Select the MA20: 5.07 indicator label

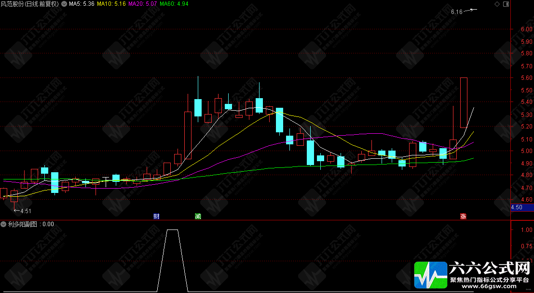click(x=143, y=4)
